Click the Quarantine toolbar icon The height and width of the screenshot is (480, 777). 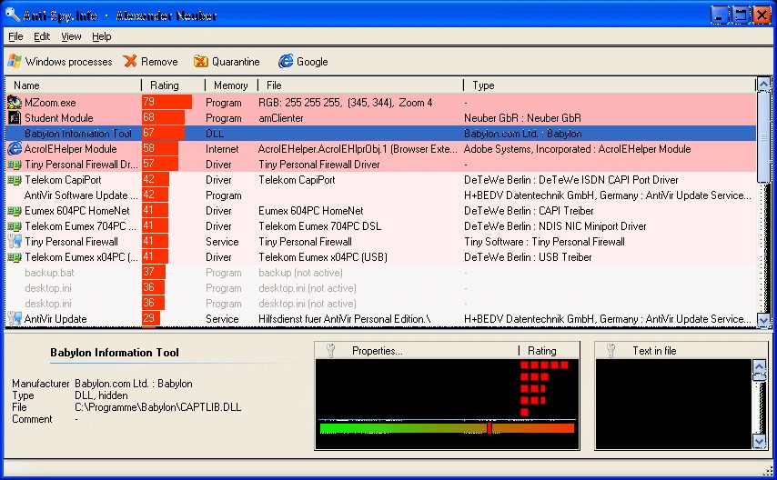click(x=201, y=62)
